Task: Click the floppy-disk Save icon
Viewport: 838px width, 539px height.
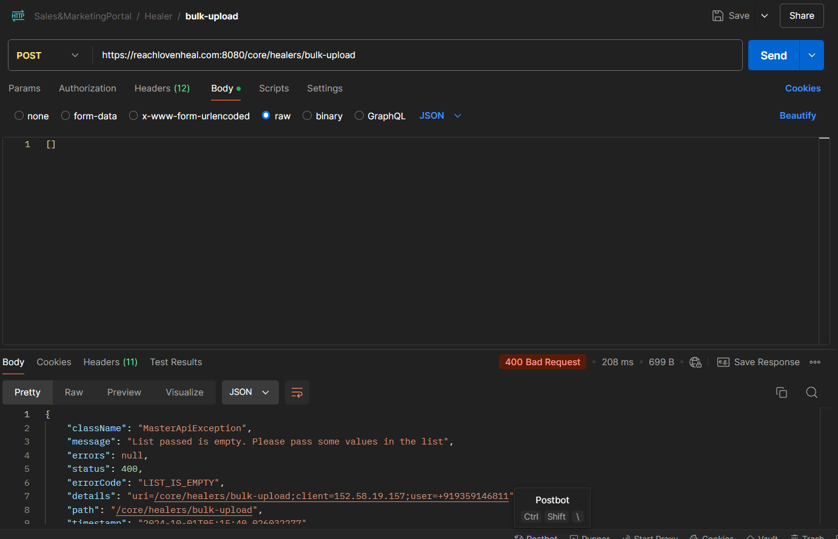Action: point(717,16)
